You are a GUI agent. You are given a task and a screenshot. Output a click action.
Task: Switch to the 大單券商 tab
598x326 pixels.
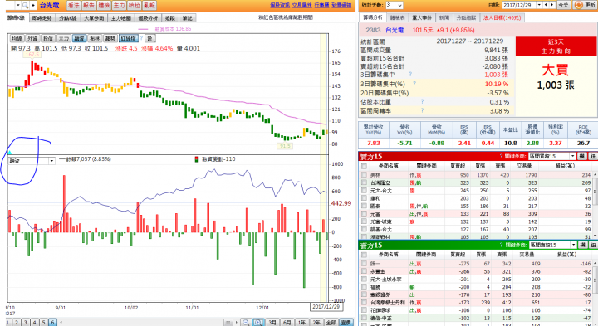[94, 18]
